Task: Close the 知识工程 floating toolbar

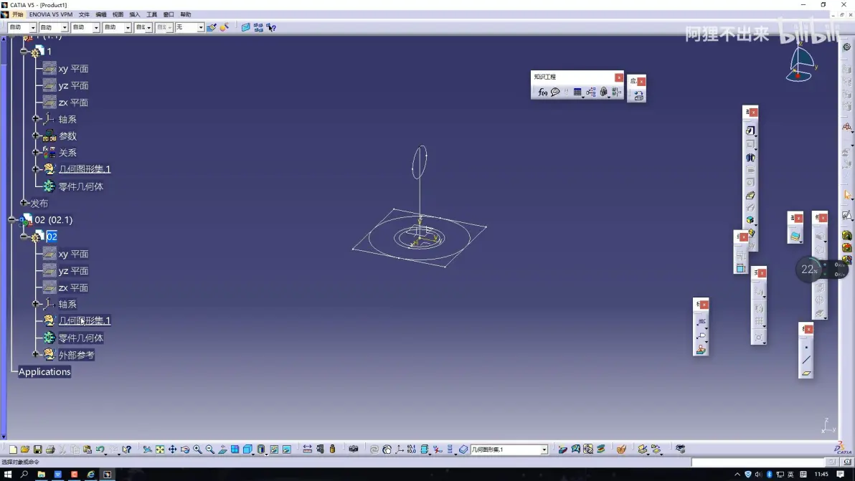Action: [618, 77]
